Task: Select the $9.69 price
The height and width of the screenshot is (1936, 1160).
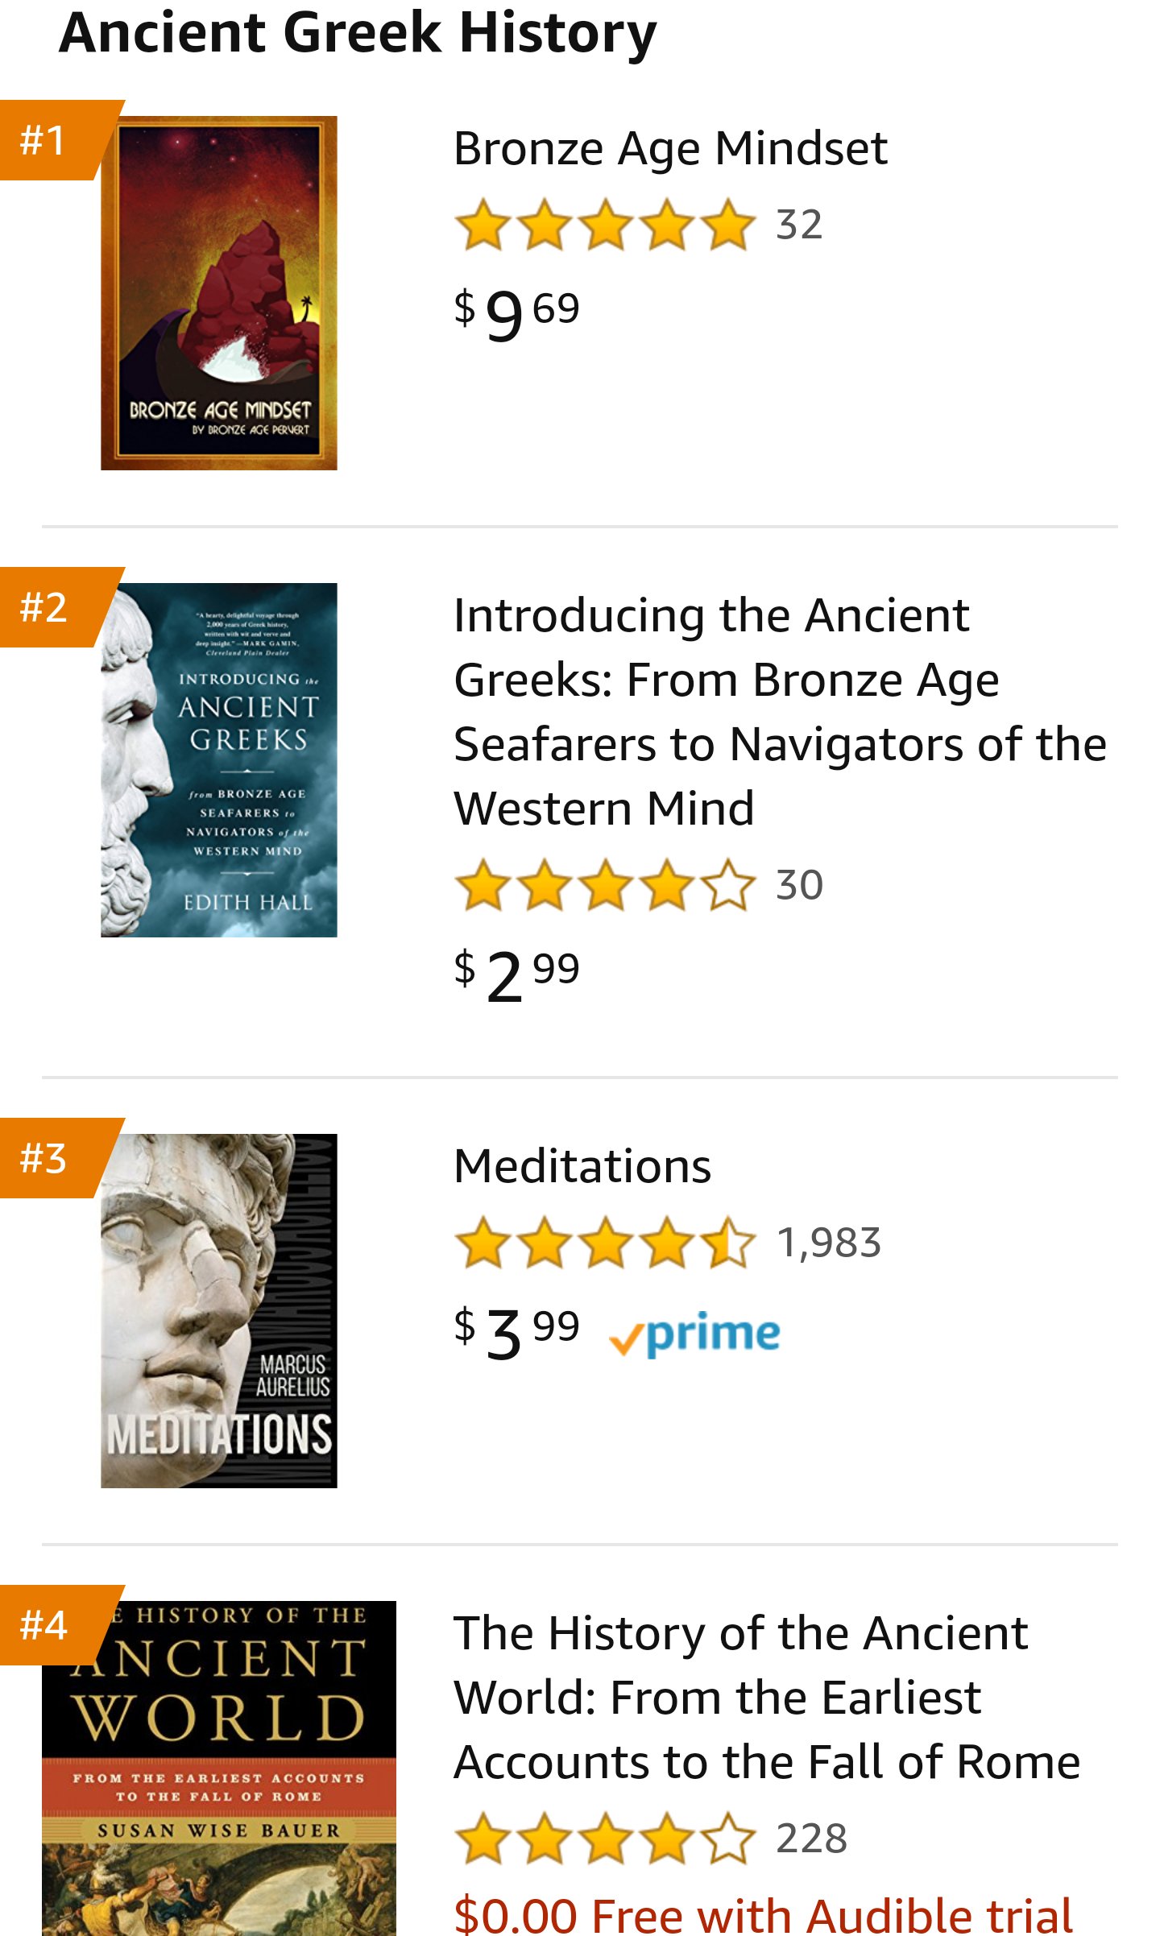Action: (x=517, y=314)
